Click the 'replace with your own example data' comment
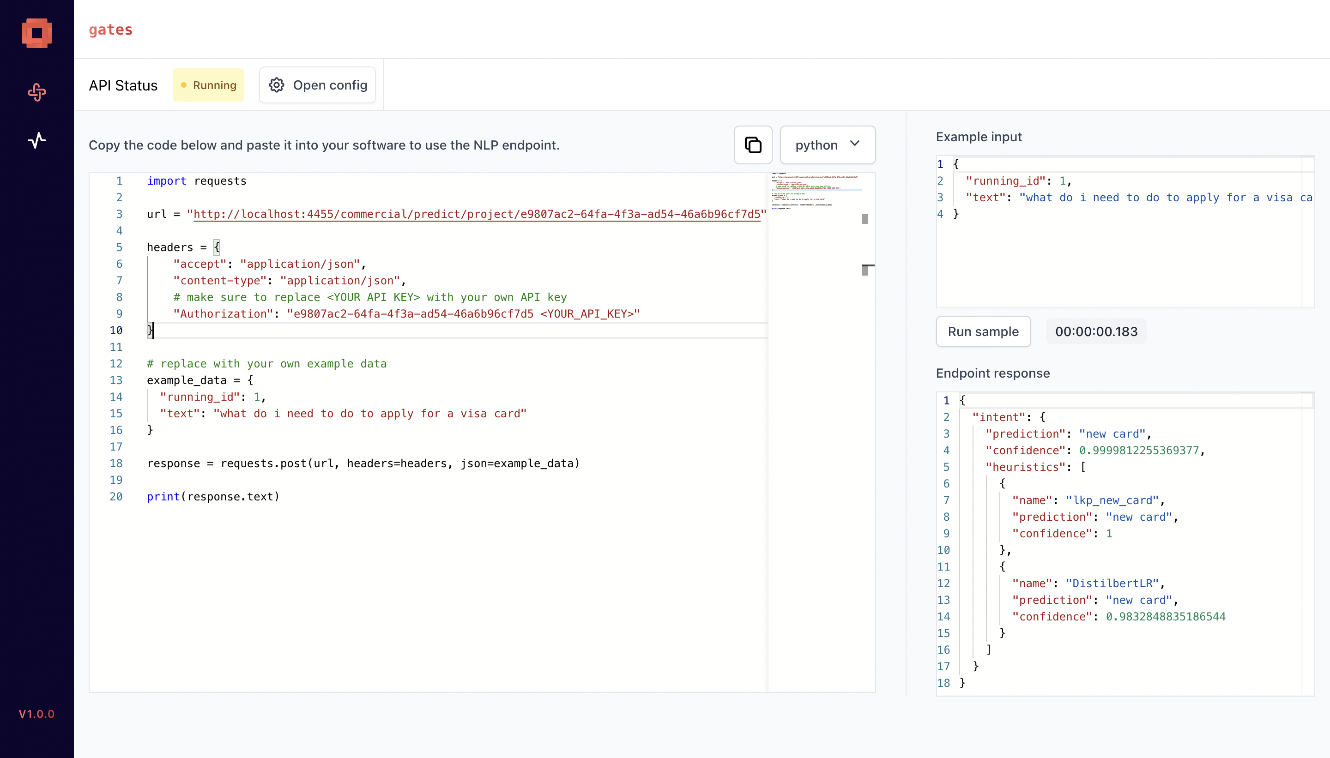Viewport: 1330px width, 758px height. [266, 363]
